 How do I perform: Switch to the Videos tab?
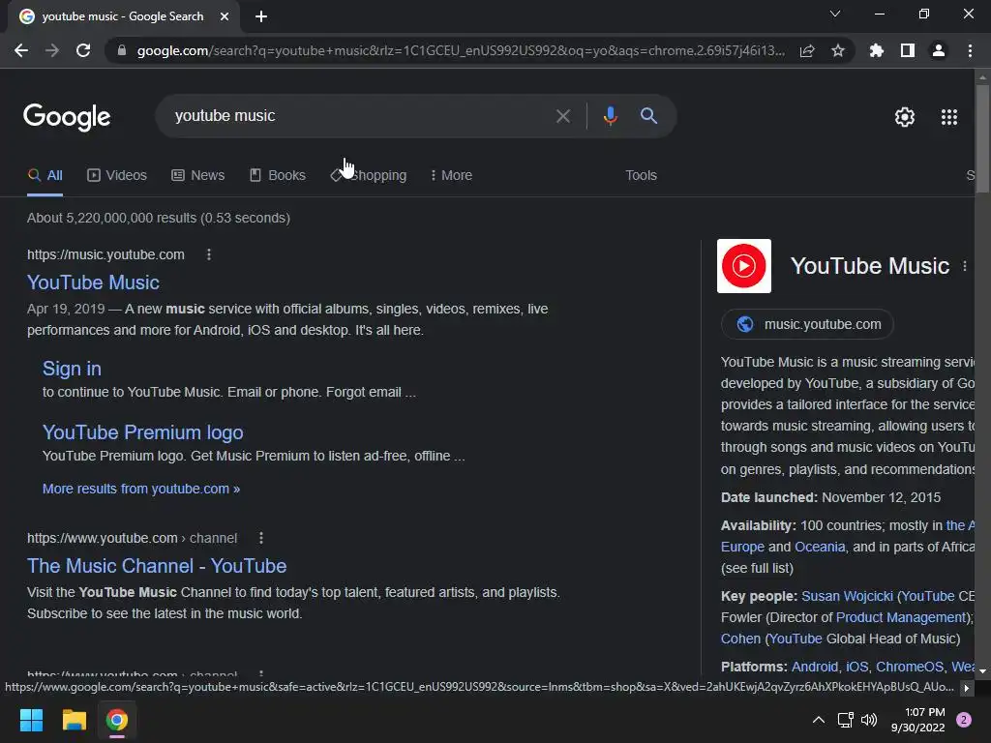[x=117, y=176]
